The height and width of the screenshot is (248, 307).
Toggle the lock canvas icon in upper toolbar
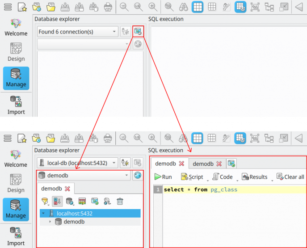coord(226,7)
